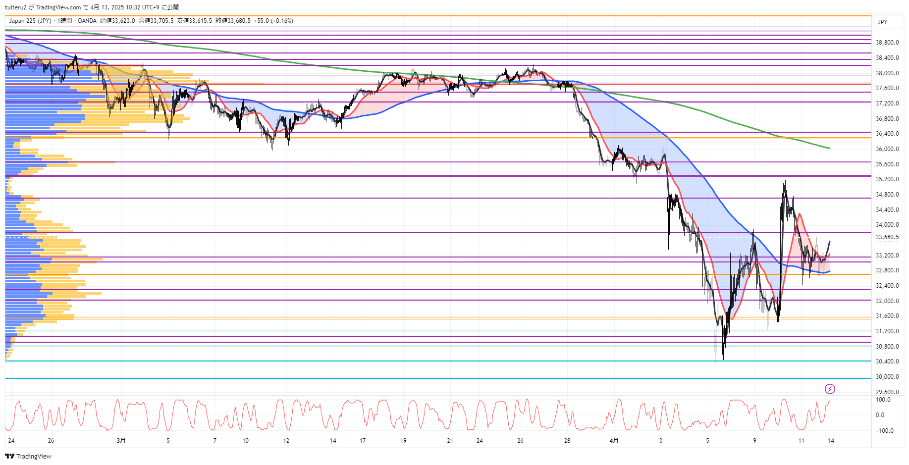Click the Japan 225 (JPY) symbol title

point(30,21)
